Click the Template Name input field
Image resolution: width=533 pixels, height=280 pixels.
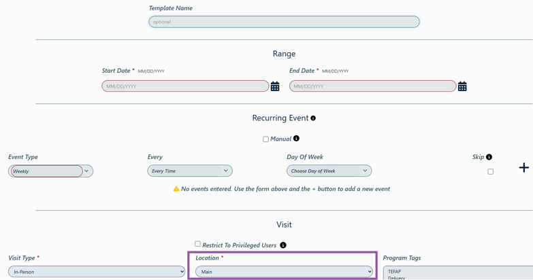click(x=284, y=22)
